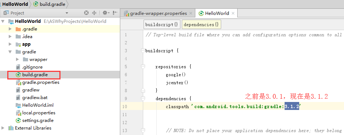This screenshot has height=135, width=344.
Task: Collapse the gradle folder arrow
Action: [x=10, y=52]
